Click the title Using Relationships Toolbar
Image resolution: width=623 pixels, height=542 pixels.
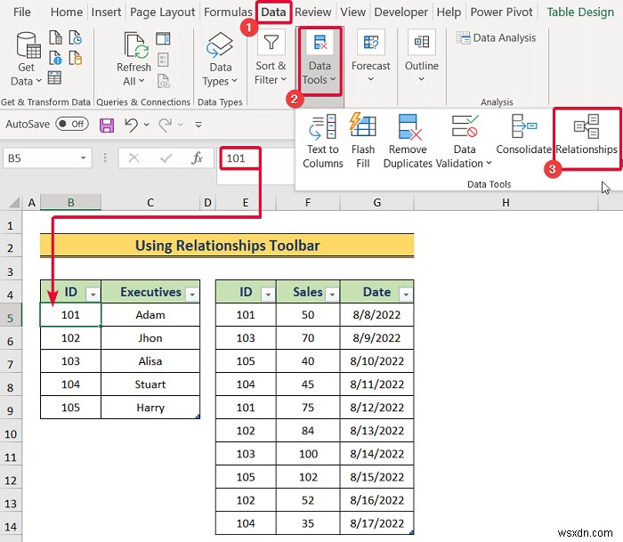[x=227, y=246]
